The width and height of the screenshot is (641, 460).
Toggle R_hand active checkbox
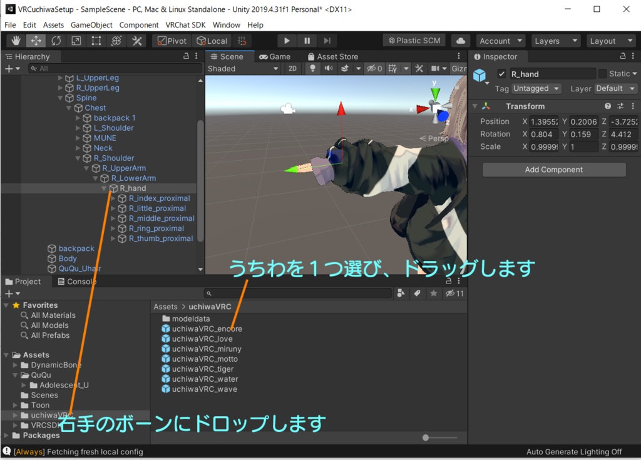pyautogui.click(x=501, y=74)
